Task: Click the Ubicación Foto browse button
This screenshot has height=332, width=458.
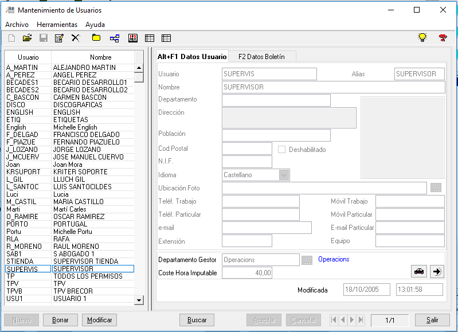Action: (436, 188)
